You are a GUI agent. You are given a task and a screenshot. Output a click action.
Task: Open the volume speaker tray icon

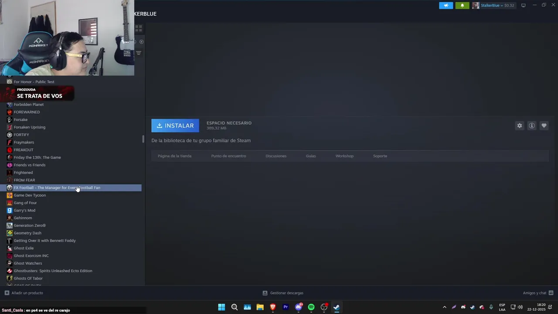pos(520,307)
